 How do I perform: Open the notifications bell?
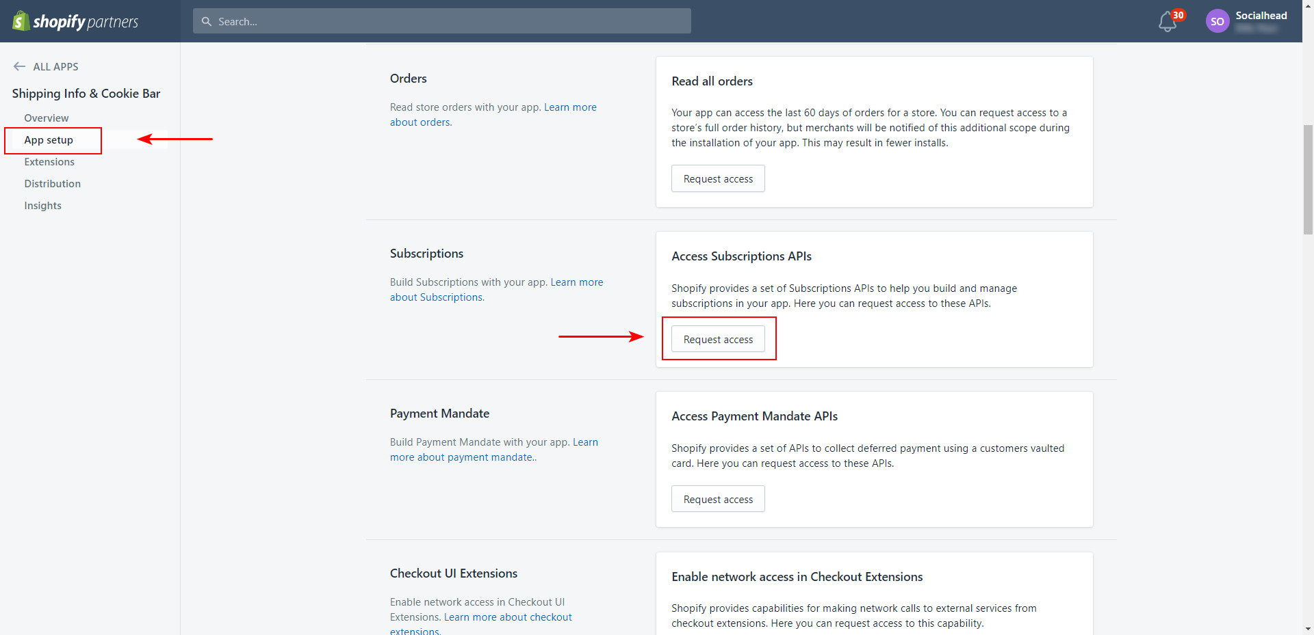point(1168,23)
